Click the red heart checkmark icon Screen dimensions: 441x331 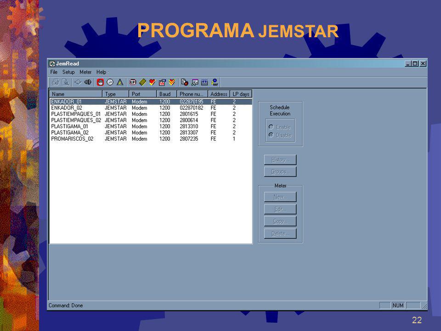click(x=153, y=82)
